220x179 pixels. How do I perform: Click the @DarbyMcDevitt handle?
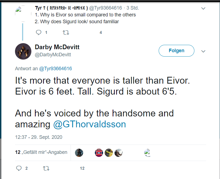(53, 55)
